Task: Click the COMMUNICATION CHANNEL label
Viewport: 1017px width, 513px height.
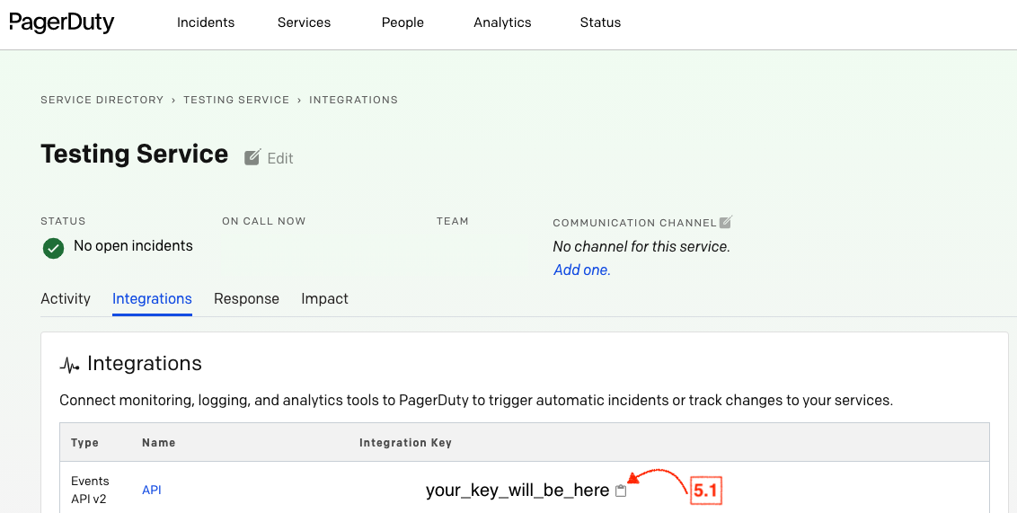Action: pos(634,223)
